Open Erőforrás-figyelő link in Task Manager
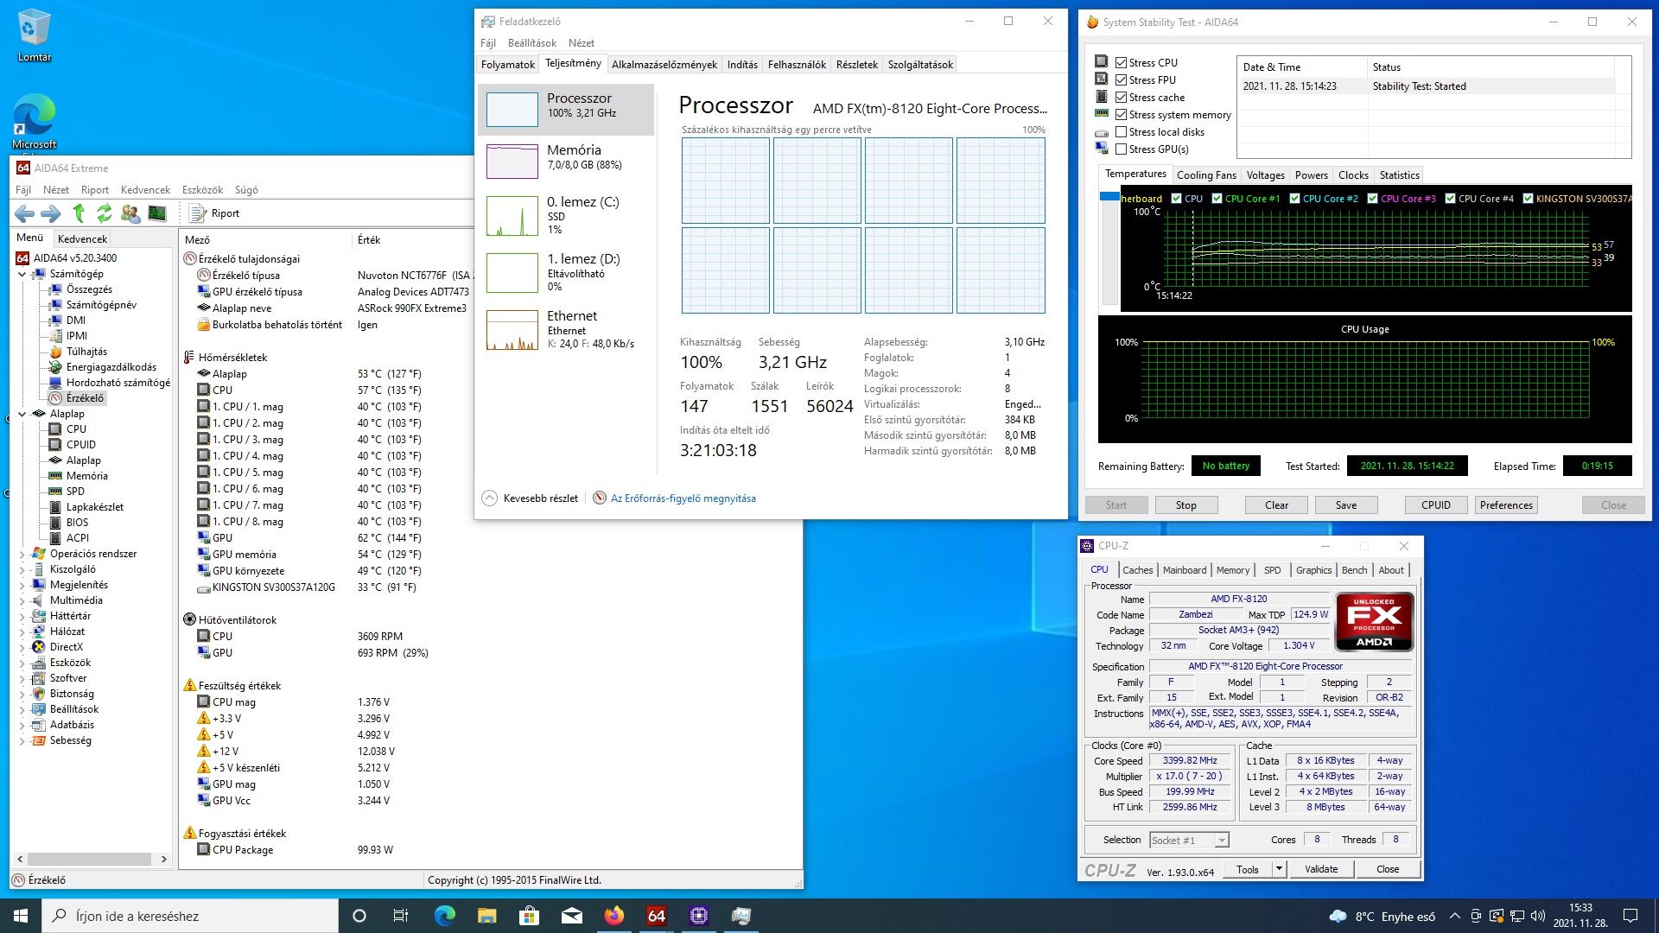Viewport: 1659px width, 933px height. (683, 498)
